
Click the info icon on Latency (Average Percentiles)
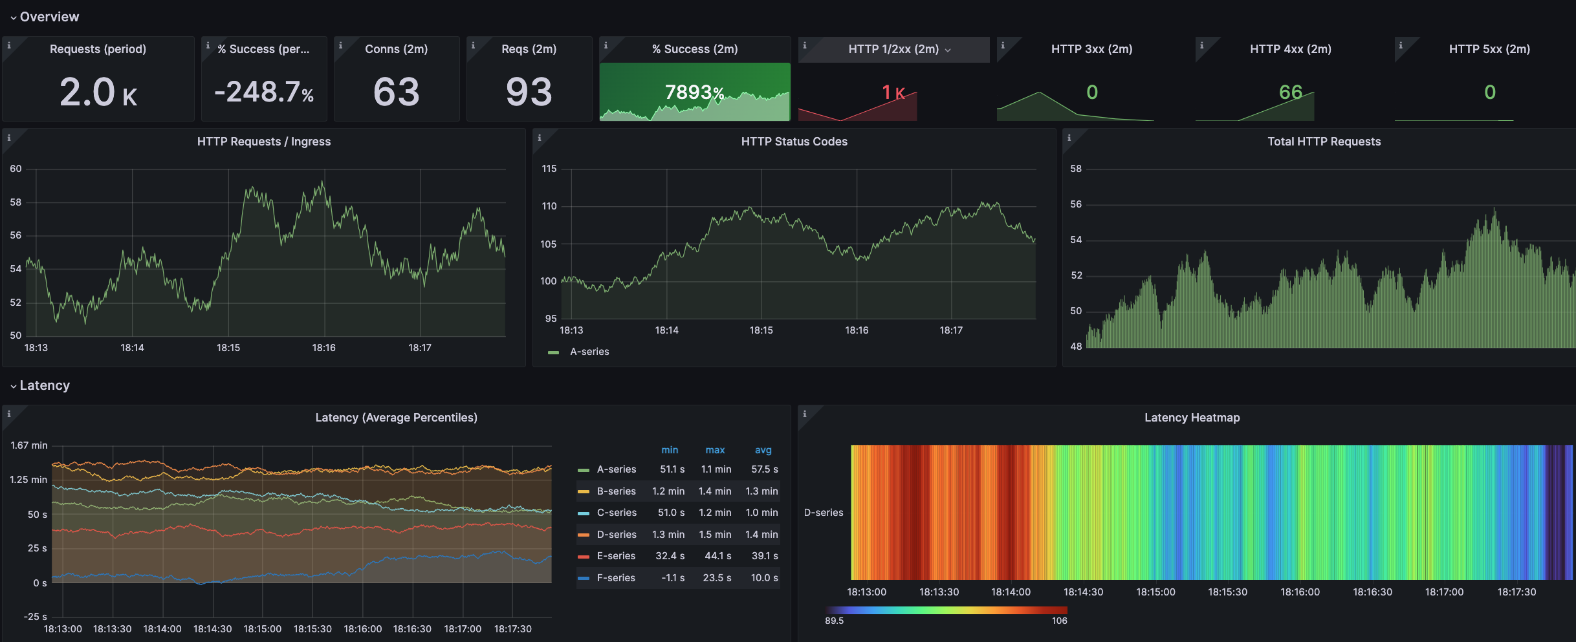coord(8,413)
